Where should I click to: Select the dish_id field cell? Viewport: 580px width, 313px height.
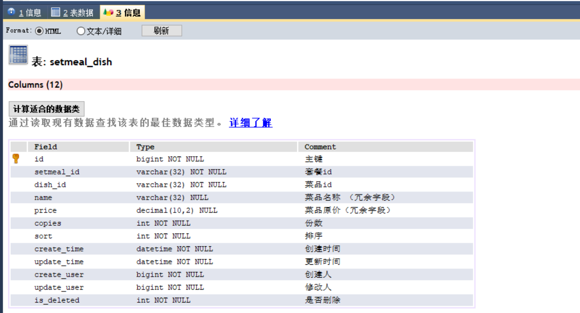[x=79, y=185]
